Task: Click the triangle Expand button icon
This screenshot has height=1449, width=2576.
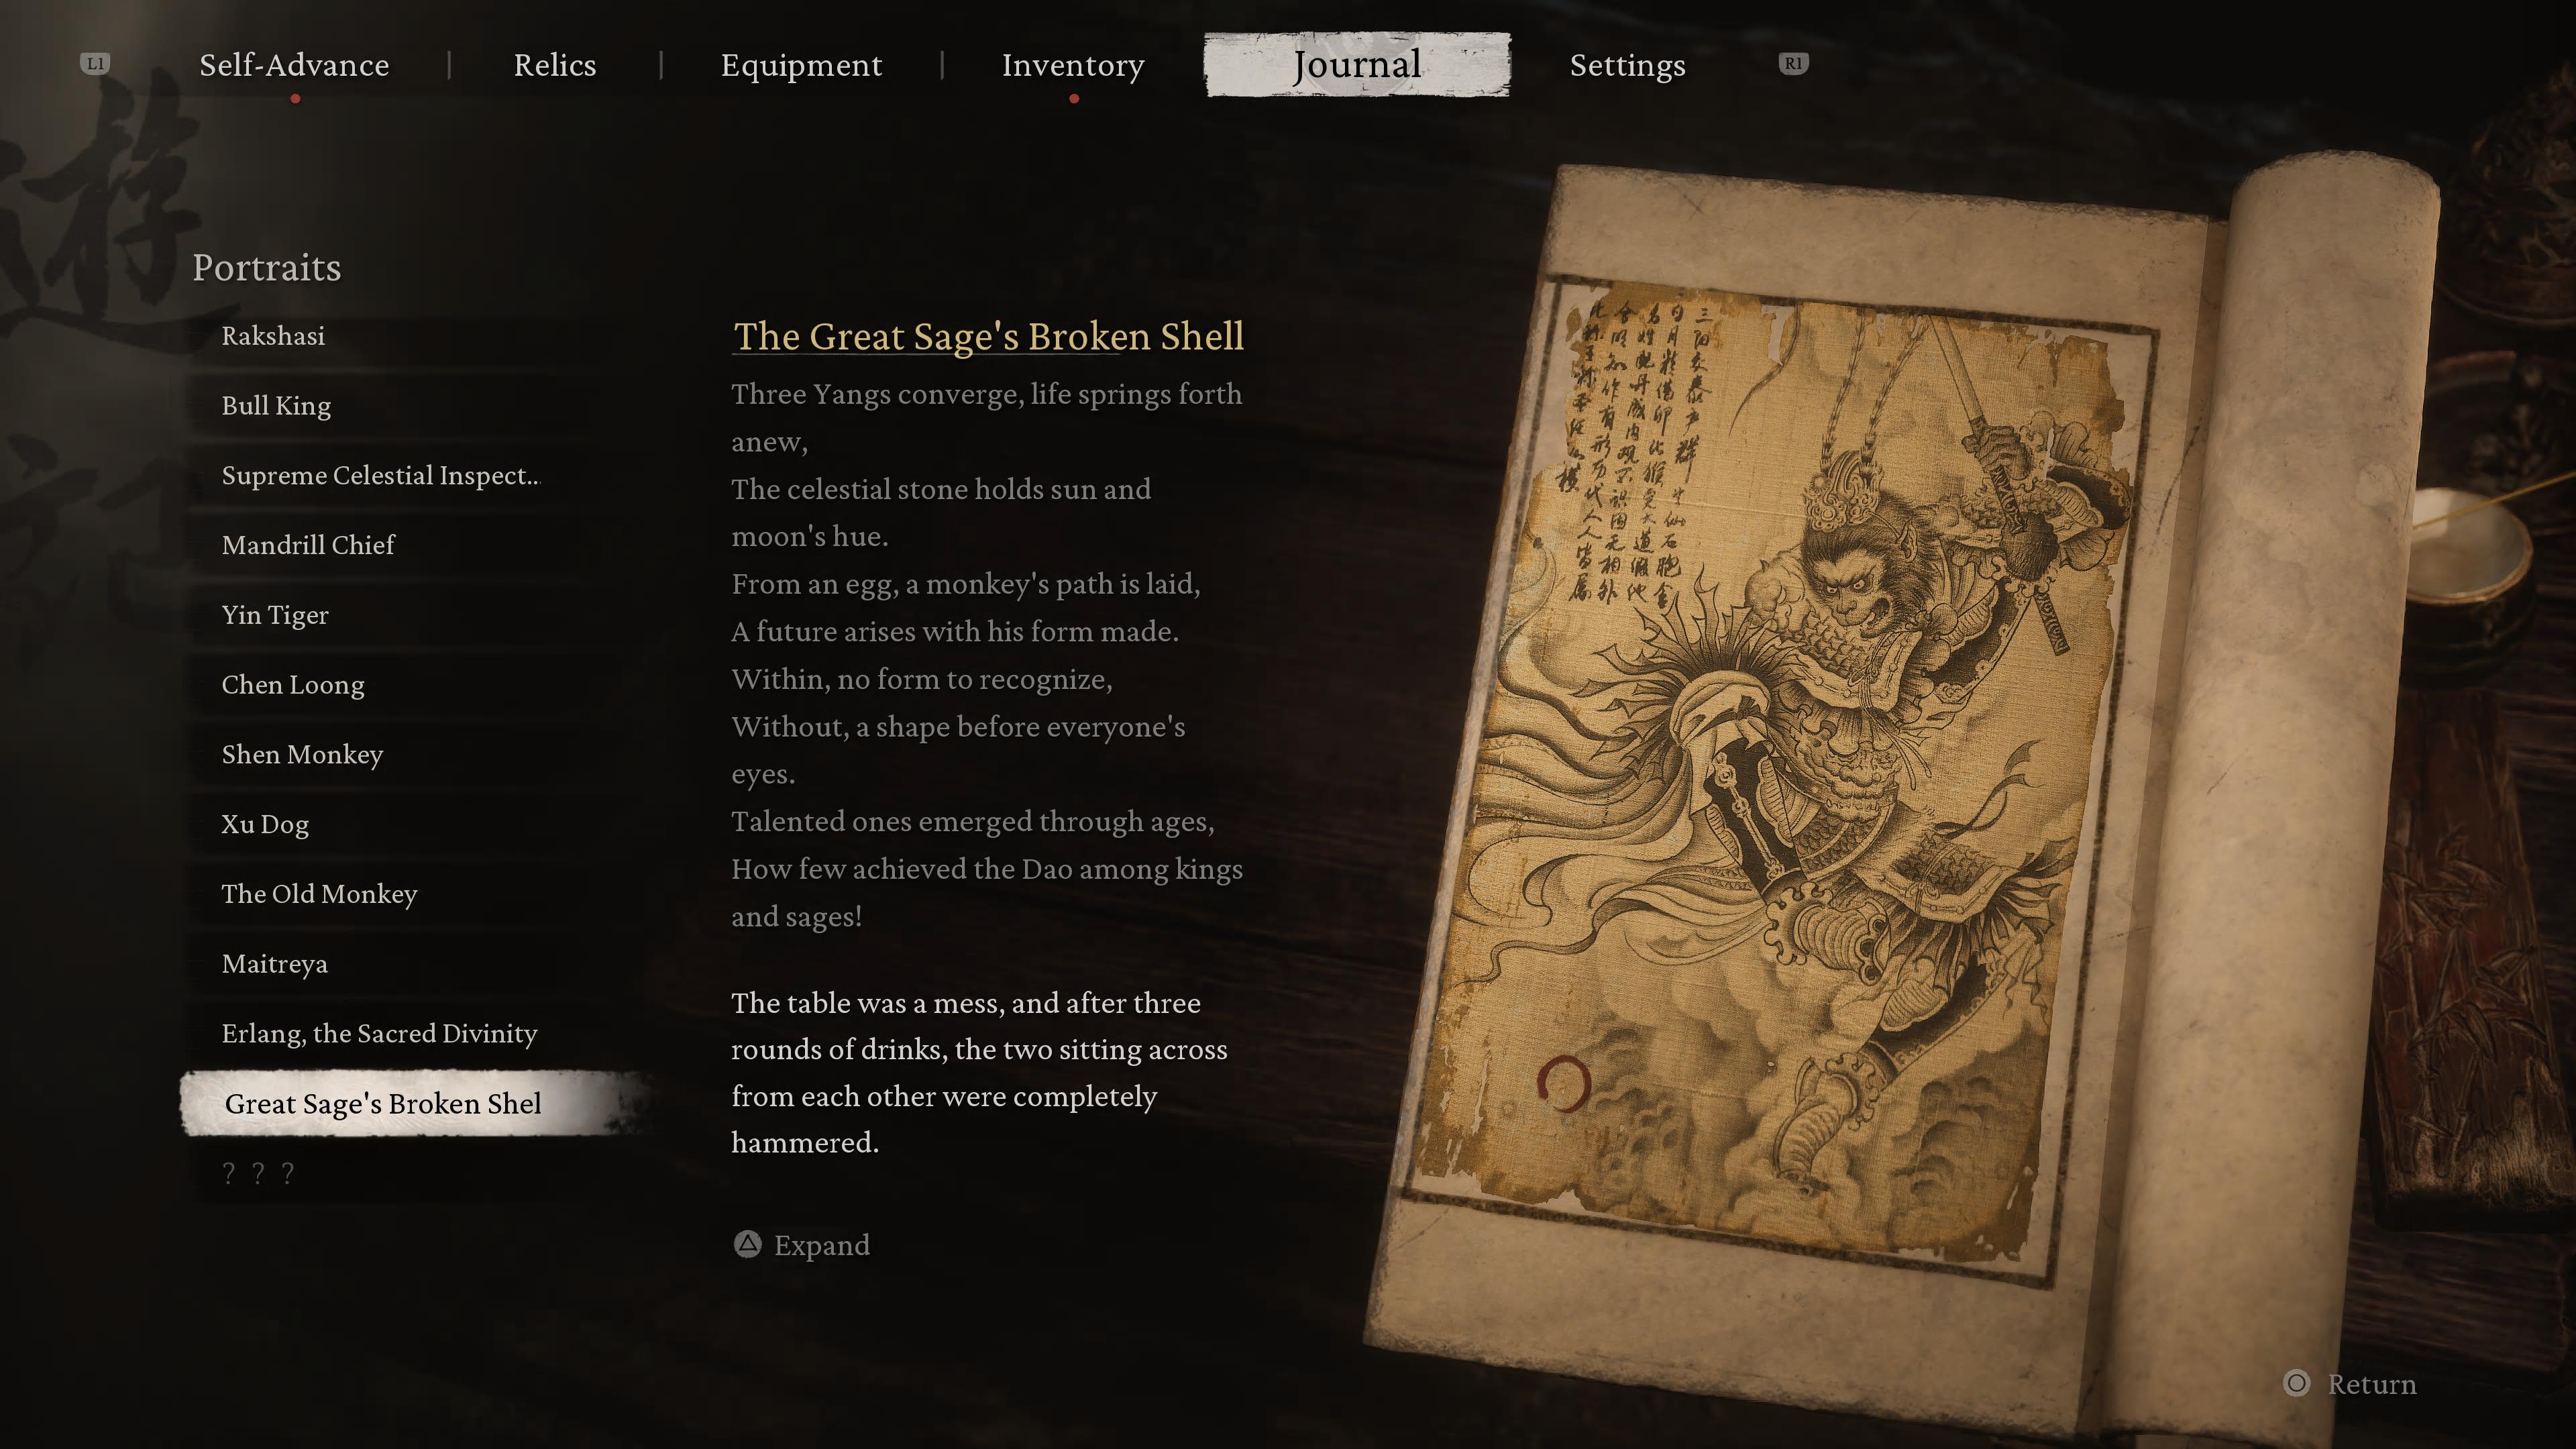Action: 747,1244
